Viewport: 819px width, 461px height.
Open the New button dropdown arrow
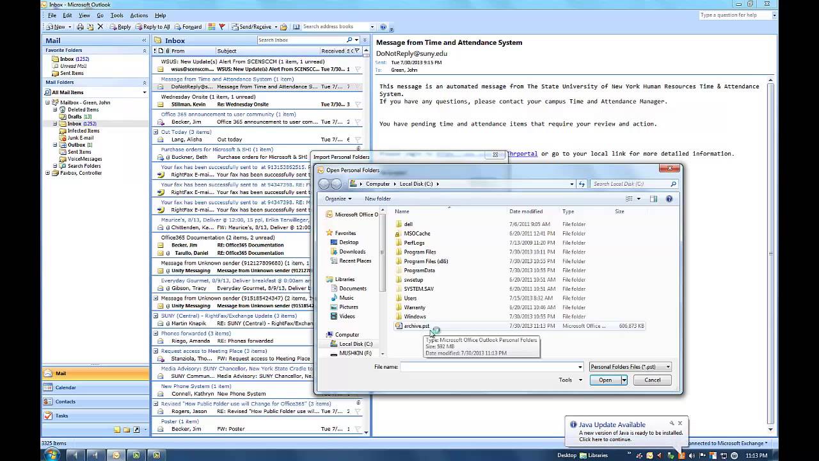(x=70, y=27)
